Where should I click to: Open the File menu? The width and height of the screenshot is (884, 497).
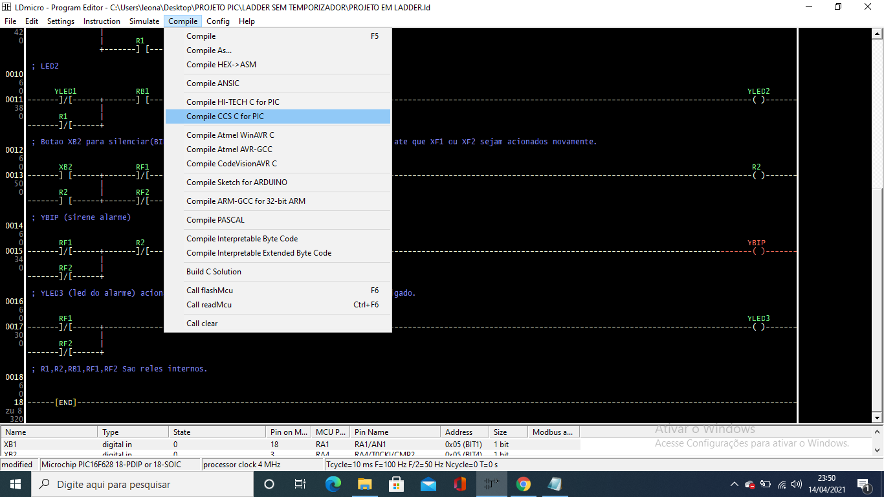pyautogui.click(x=10, y=21)
